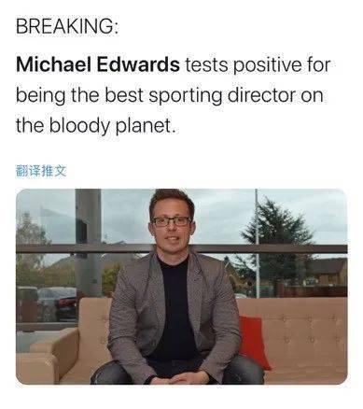The height and width of the screenshot is (409, 363).
Task: Click the bold Michael Edwards name
Action: point(98,64)
